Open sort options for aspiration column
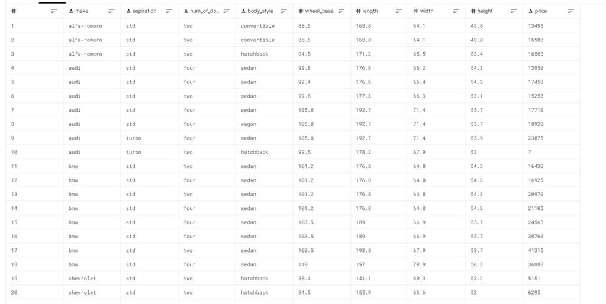Screen dimensions: 606x304 pyautogui.click(x=169, y=11)
